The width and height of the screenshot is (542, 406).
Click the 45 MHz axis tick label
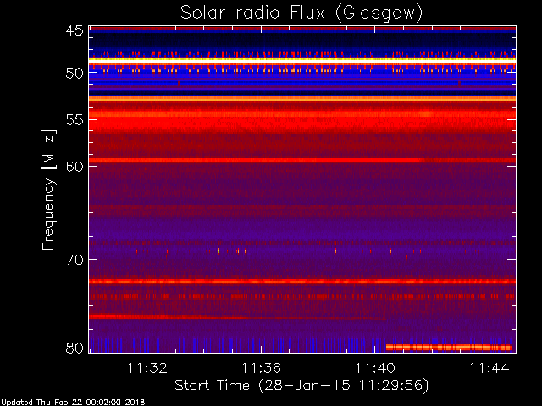click(75, 30)
